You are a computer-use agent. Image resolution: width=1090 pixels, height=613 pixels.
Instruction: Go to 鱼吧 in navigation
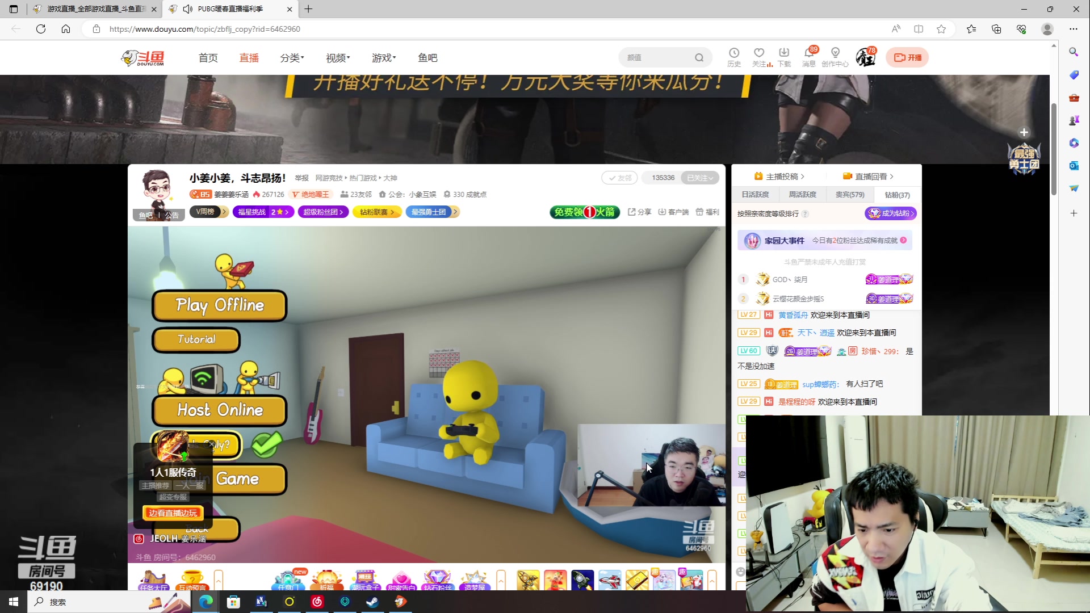pyautogui.click(x=427, y=58)
